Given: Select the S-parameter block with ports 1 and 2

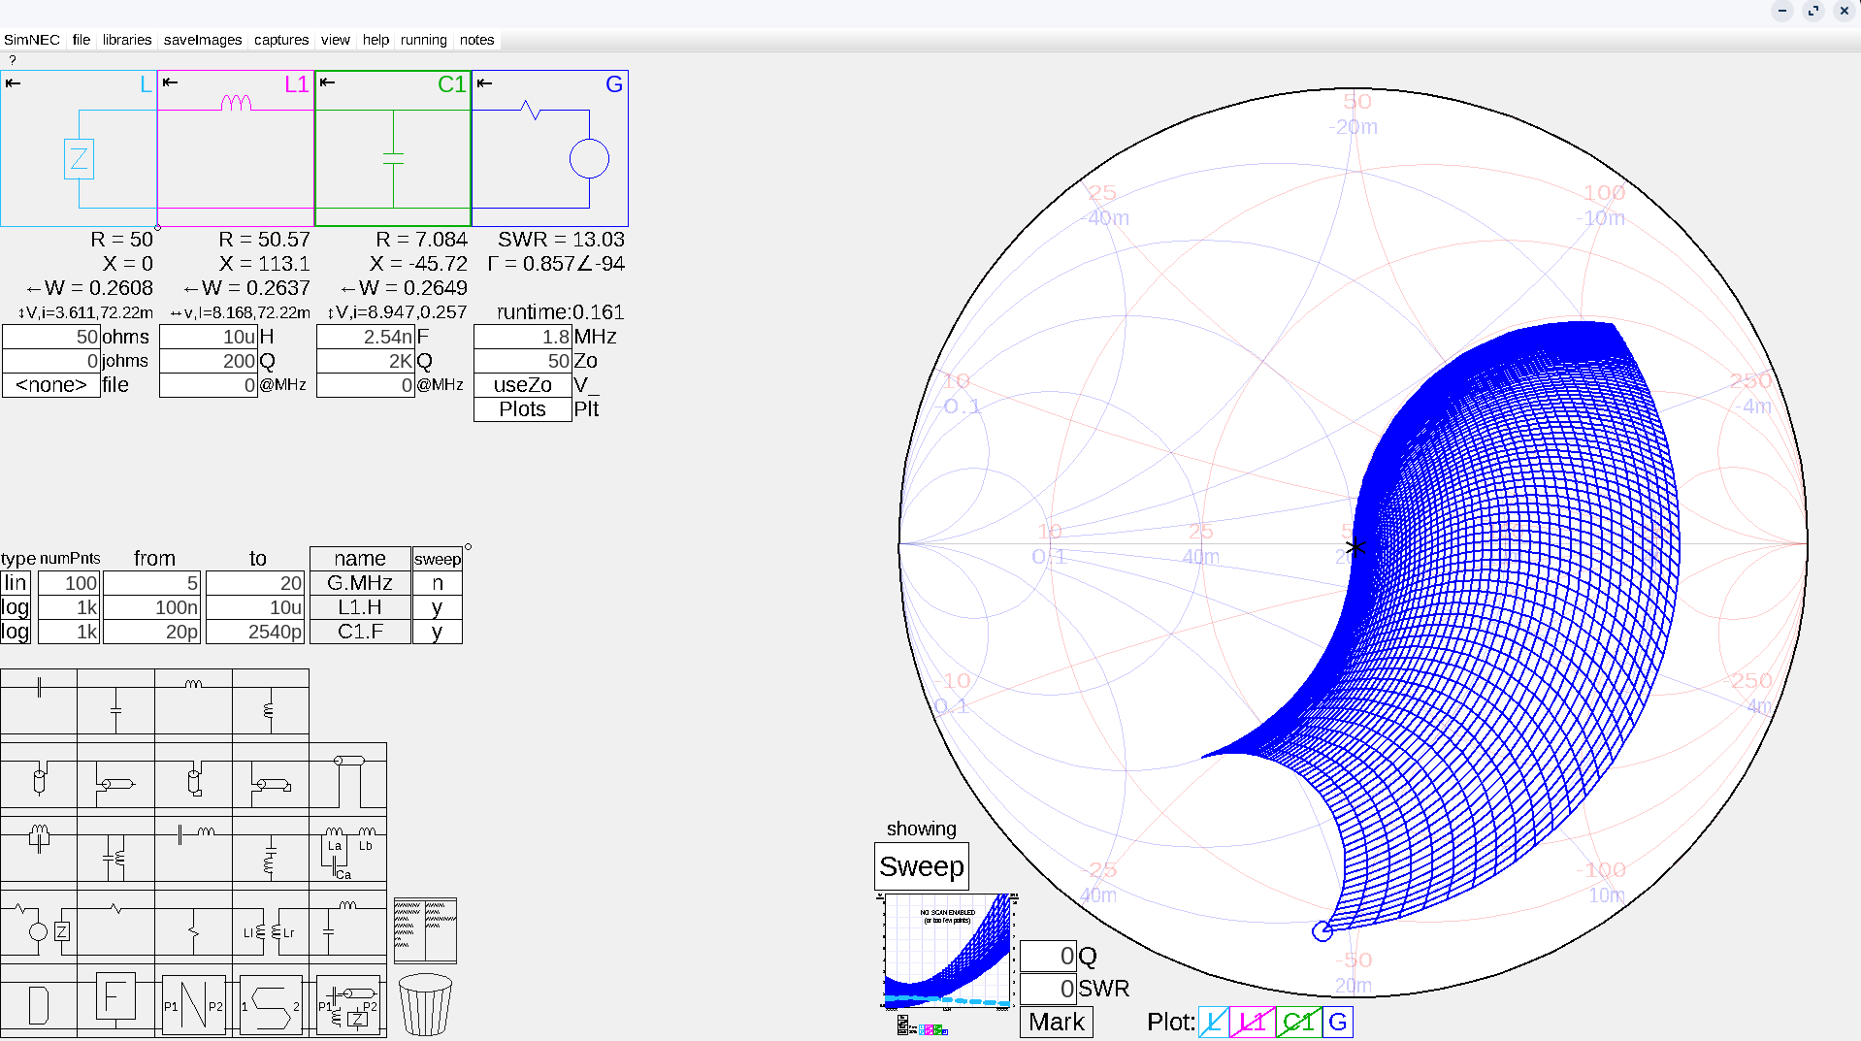Looking at the screenshot, I should (x=270, y=1005).
